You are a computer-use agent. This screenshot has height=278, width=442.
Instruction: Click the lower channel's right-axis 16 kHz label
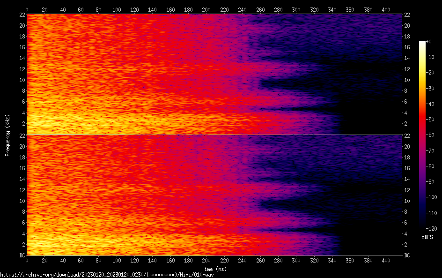407,168
